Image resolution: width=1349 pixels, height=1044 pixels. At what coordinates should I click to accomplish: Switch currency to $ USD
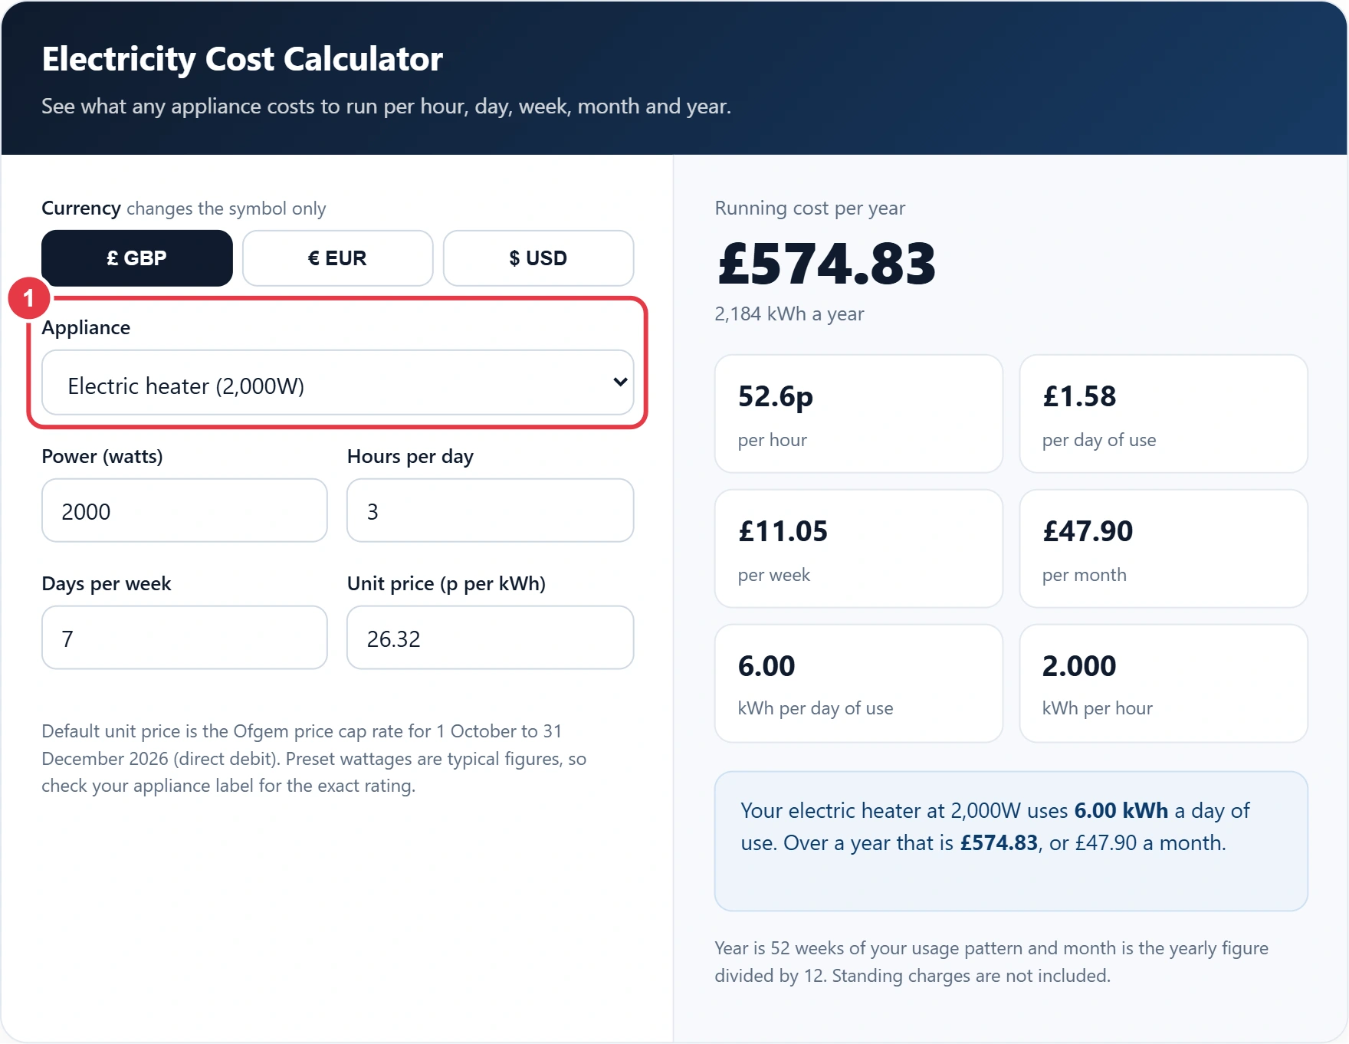[538, 258]
